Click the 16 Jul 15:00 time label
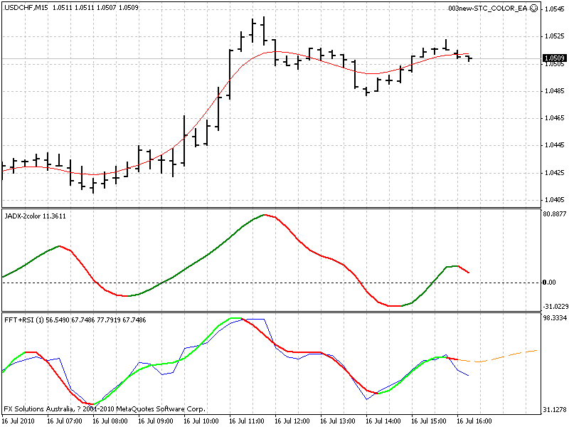 (x=429, y=421)
